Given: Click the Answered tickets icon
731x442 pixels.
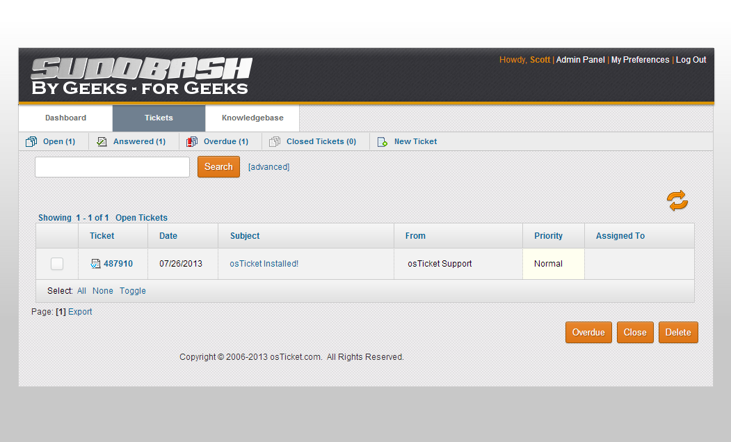Looking at the screenshot, I should pos(102,142).
